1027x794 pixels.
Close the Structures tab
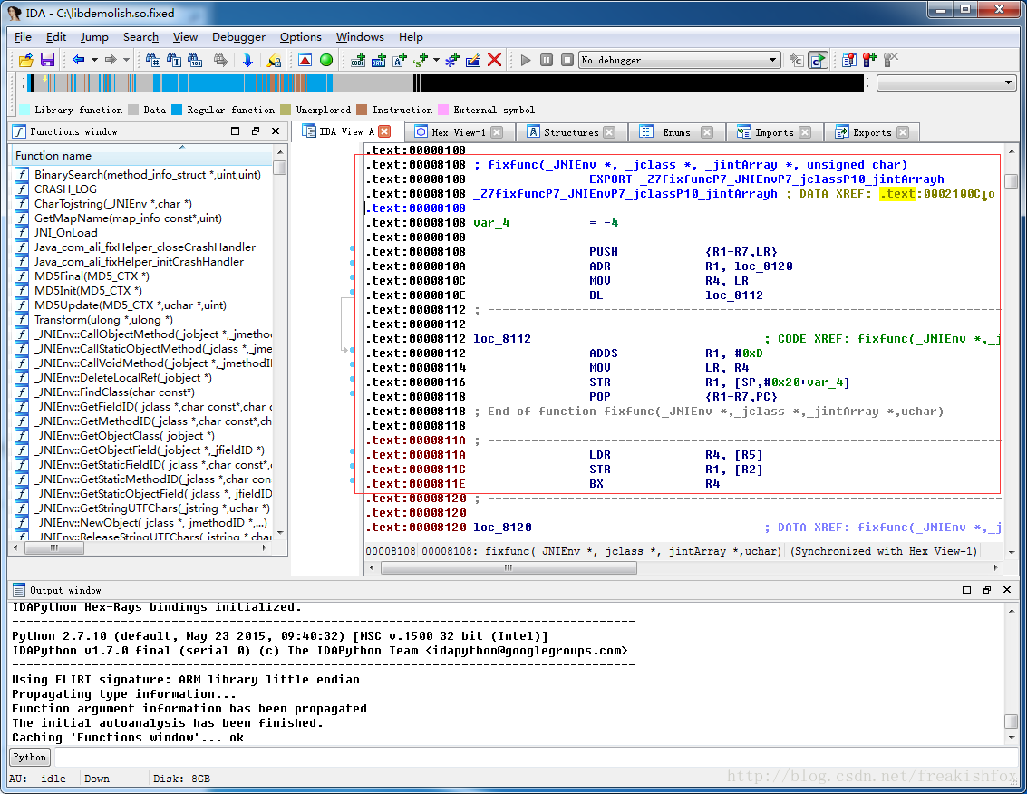pyautogui.click(x=609, y=132)
